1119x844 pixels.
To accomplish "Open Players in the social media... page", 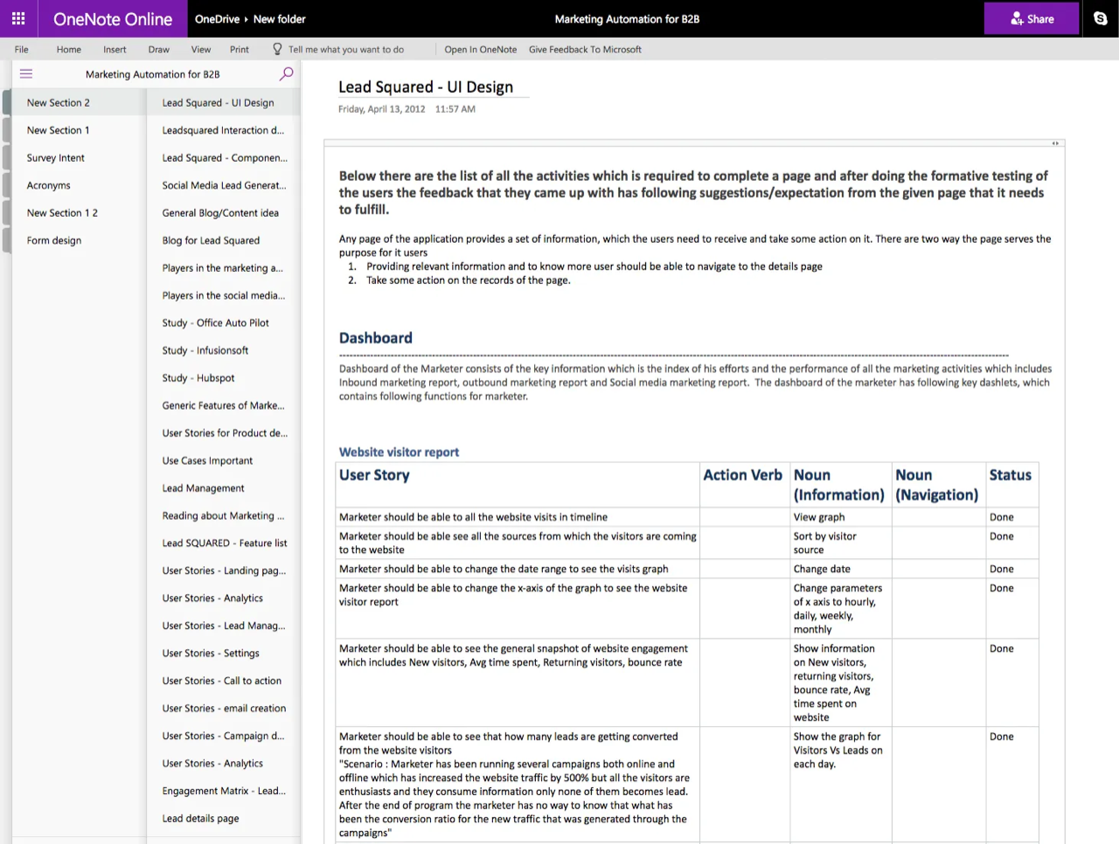I will (223, 295).
